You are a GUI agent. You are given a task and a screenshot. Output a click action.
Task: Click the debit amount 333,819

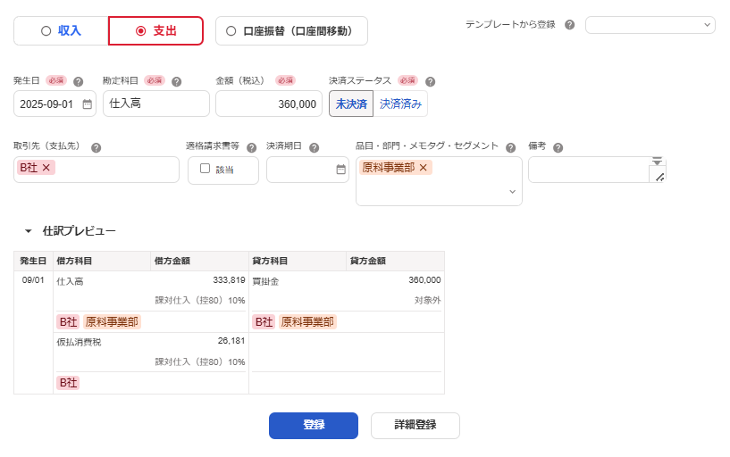[x=229, y=280]
